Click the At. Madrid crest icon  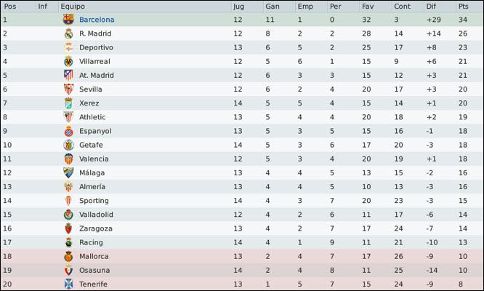click(x=68, y=75)
